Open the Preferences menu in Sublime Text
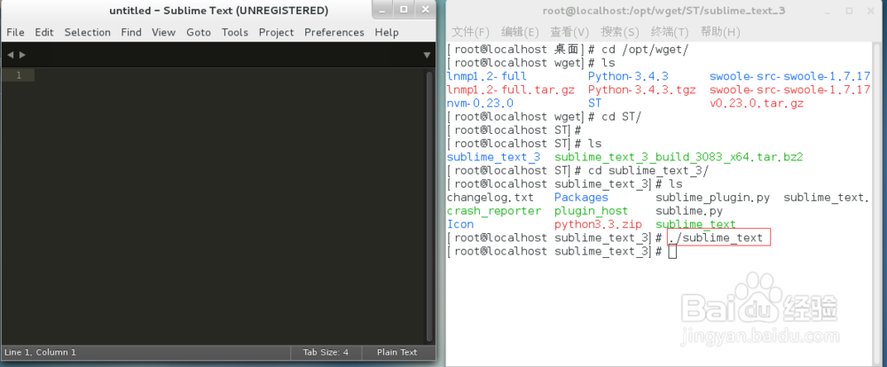Viewport: 887px width, 367px height. 334,32
